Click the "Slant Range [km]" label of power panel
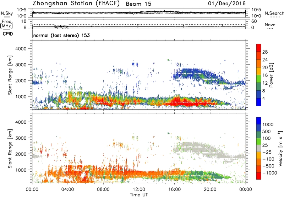 (x=10, y=75)
